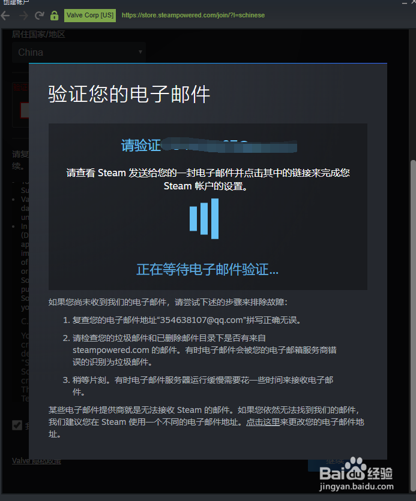416x501 pixels.
Task: Click the loading bars throbber animation
Action: 204,219
